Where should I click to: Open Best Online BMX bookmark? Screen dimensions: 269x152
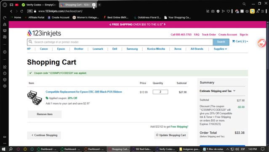pos(116,18)
